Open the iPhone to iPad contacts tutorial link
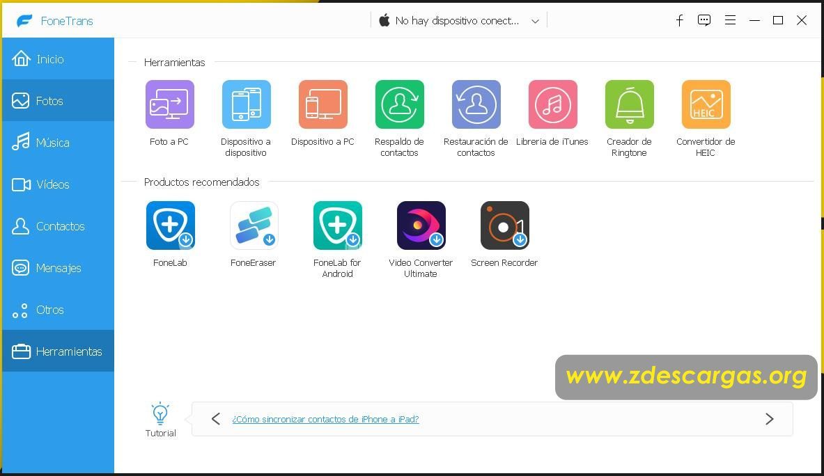The height and width of the screenshot is (476, 824). pyautogui.click(x=325, y=419)
